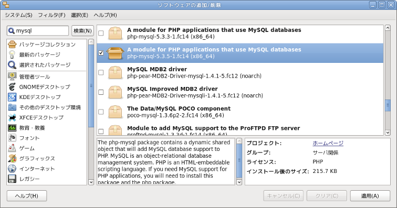Open the システム(S) menu
This screenshot has width=397, height=208.
[18, 15]
